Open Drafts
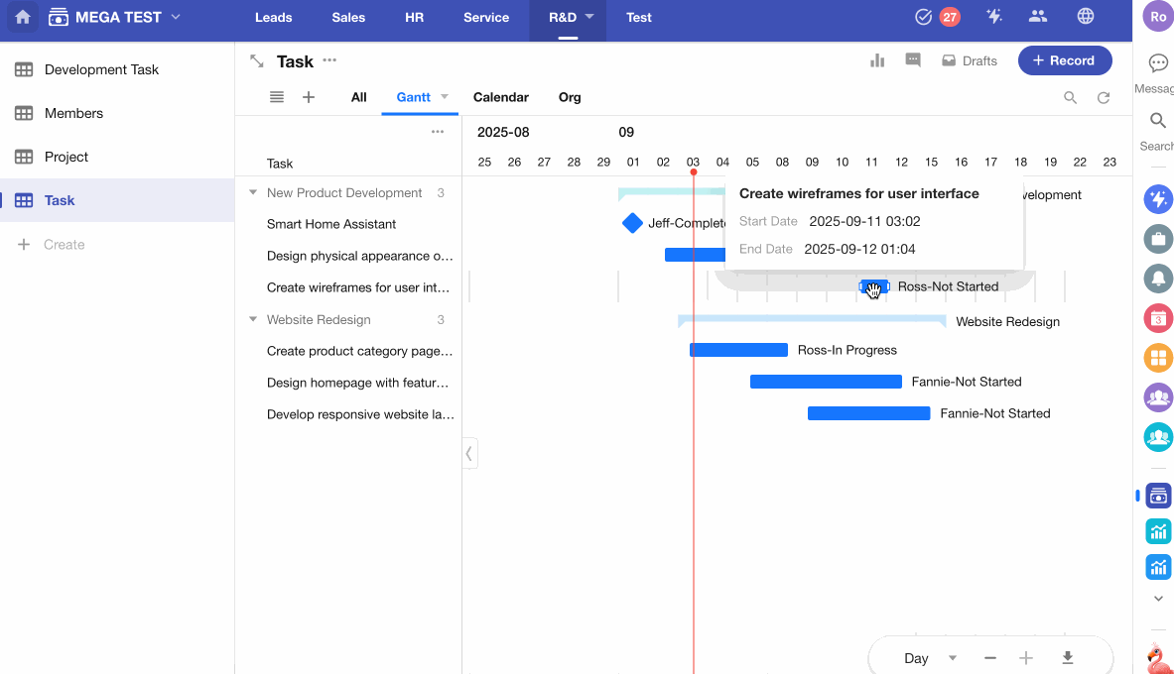 tap(969, 60)
